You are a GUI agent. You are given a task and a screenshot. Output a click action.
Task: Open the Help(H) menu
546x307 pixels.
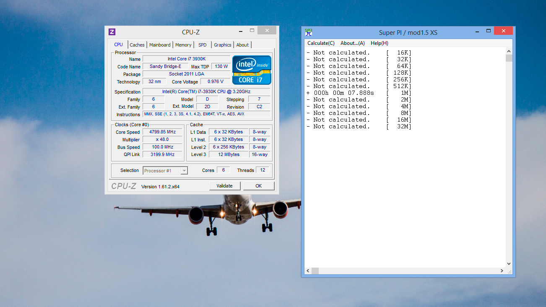[379, 43]
